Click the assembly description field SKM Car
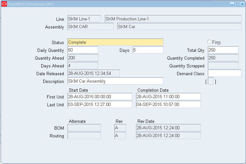This screenshot has height=164, width=246. (x=179, y=27)
